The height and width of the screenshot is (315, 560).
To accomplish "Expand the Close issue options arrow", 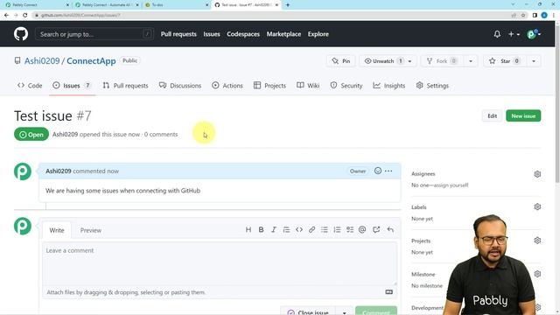I will tap(344, 312).
